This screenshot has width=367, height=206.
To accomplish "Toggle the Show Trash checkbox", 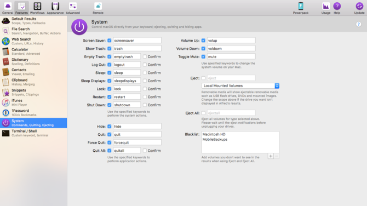I will click(110, 48).
